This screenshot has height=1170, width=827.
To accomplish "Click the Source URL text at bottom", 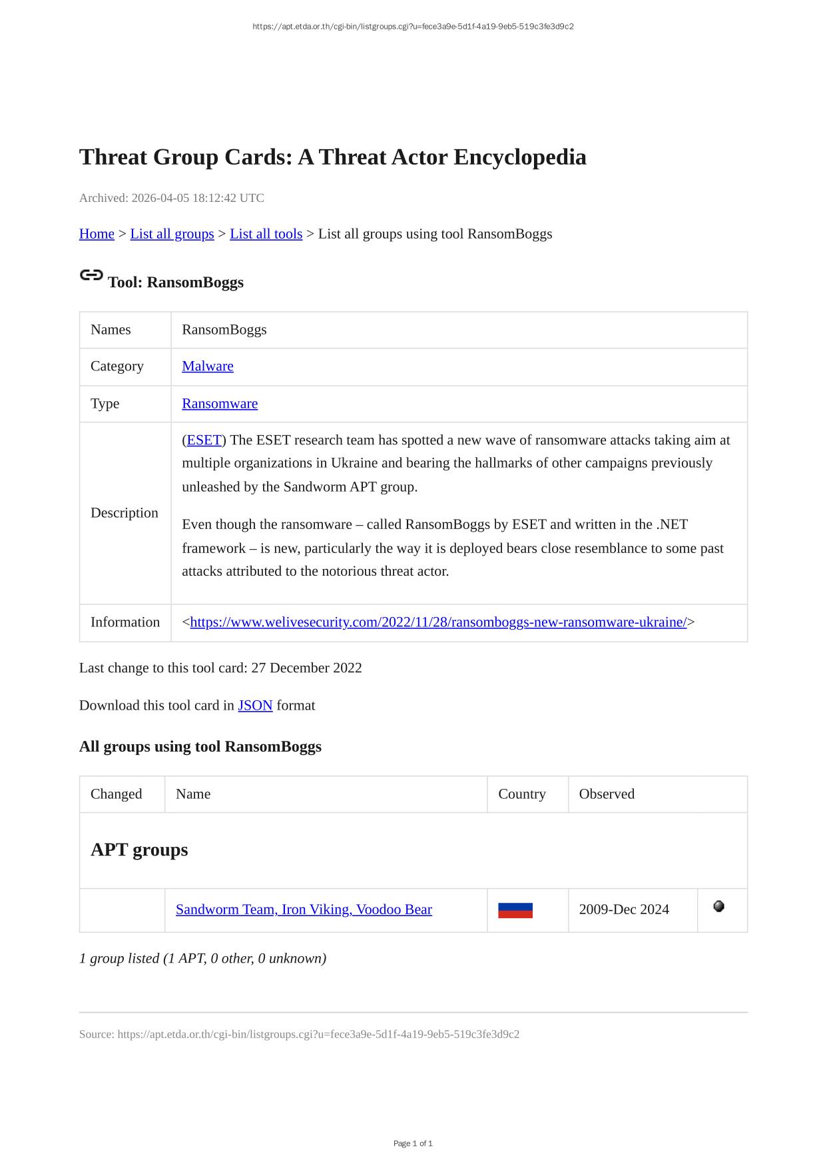I will point(299,1034).
